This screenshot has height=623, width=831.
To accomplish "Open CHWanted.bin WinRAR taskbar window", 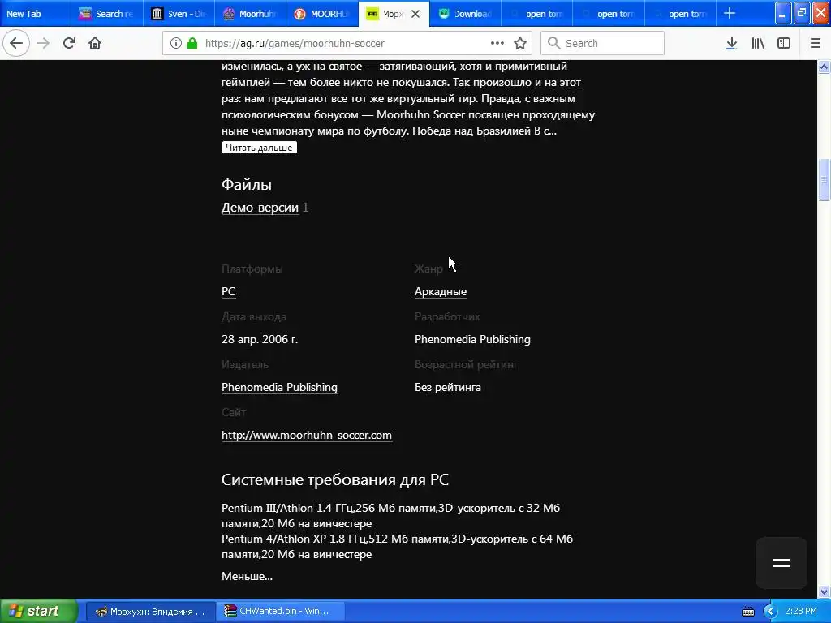I will tap(280, 612).
